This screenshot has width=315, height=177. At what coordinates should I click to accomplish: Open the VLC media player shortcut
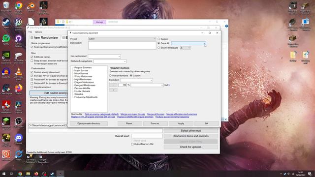click(19, 74)
